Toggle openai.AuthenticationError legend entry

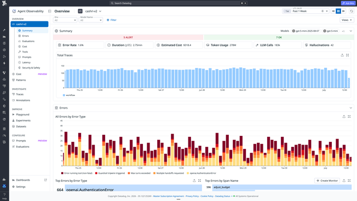201,173
